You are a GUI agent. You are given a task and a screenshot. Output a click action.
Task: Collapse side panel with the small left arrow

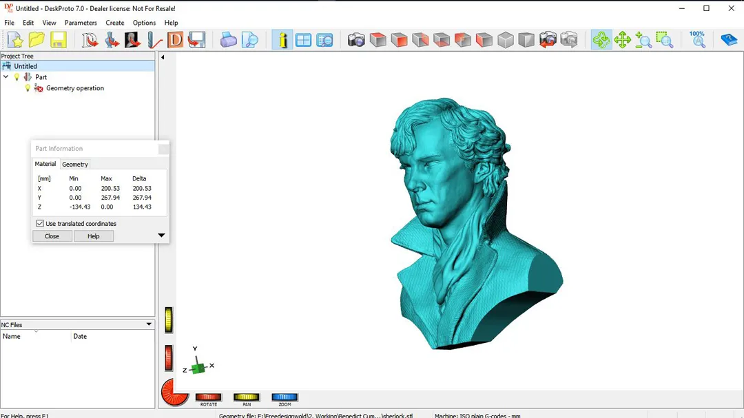(x=163, y=57)
